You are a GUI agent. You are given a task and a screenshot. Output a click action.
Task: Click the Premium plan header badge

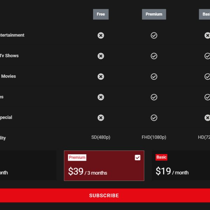(154, 14)
